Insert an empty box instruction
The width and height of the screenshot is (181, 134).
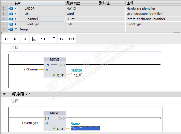coord(34,39)
